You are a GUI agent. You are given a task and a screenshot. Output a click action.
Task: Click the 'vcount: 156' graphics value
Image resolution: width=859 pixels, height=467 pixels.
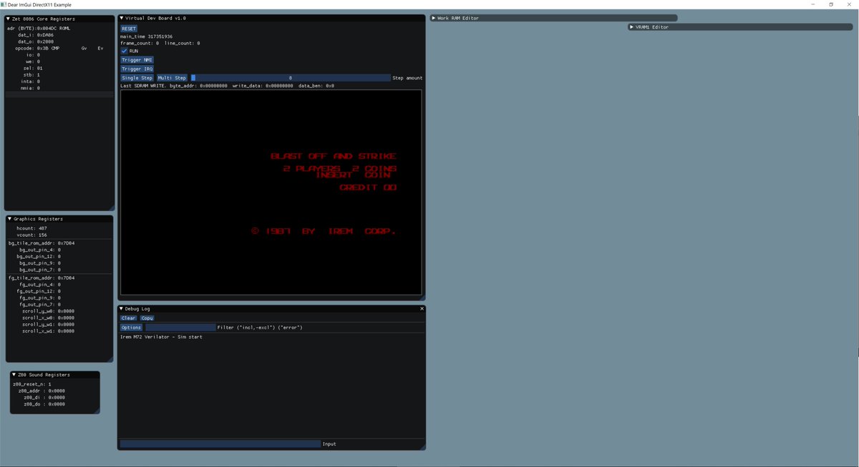click(31, 235)
